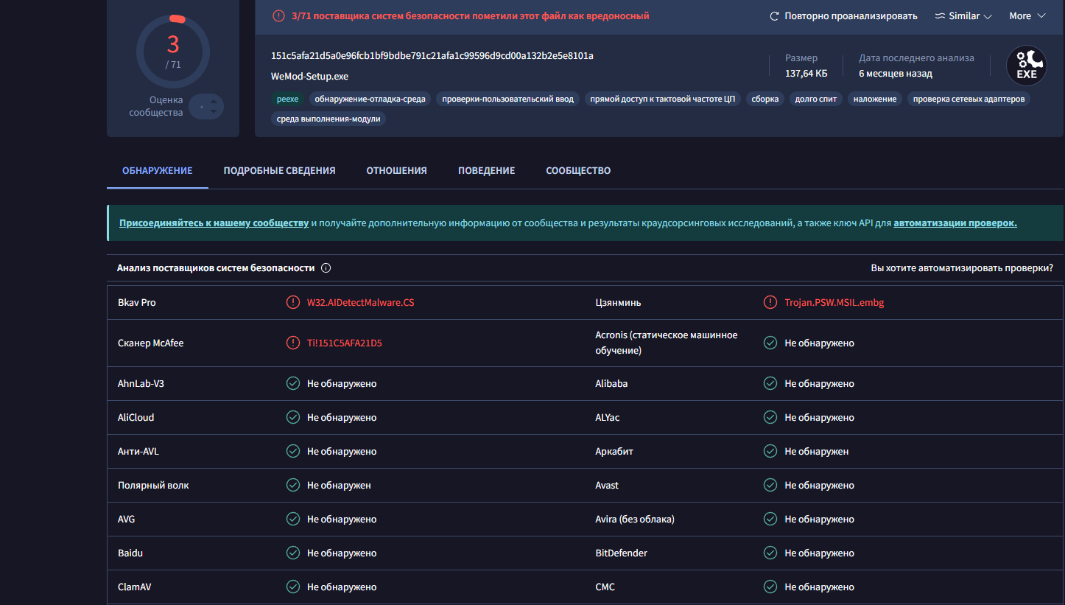Click Повторно проанализировать button
This screenshot has width=1065, height=605.
(843, 16)
